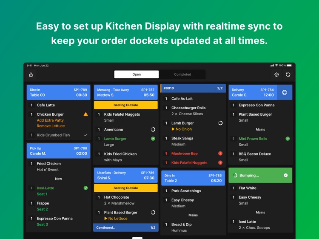The height and width of the screenshot is (239, 319).
Task: Open Delivery Carole C. docket header
Action: (253, 92)
